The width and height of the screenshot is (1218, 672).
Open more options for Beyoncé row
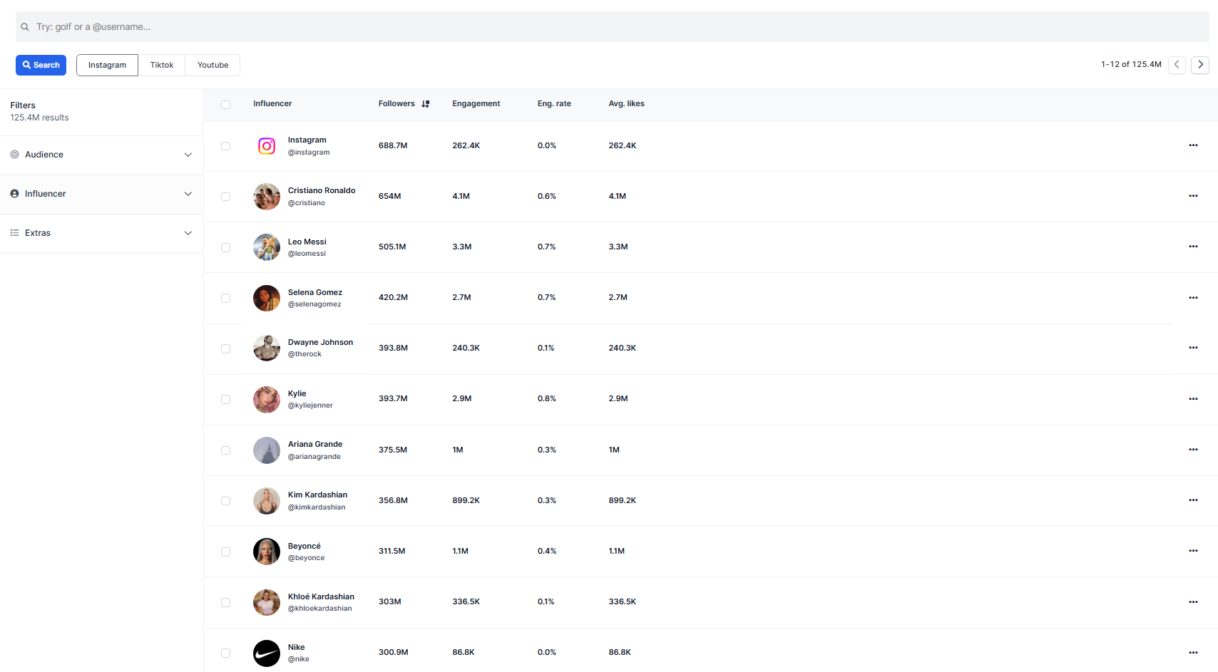tap(1193, 551)
